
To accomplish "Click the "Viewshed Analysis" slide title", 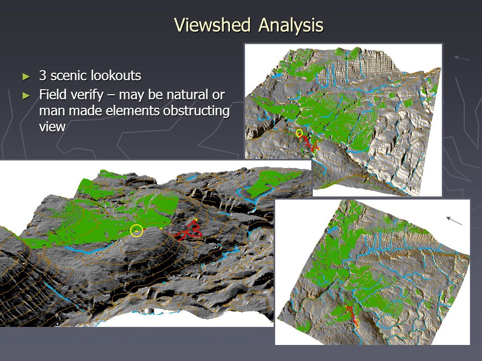I will click(x=249, y=25).
